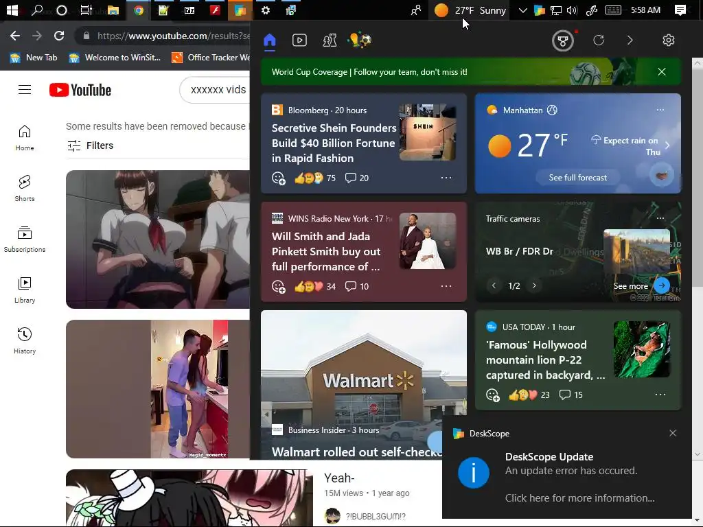Open History in YouTube sidebar

tap(25, 341)
